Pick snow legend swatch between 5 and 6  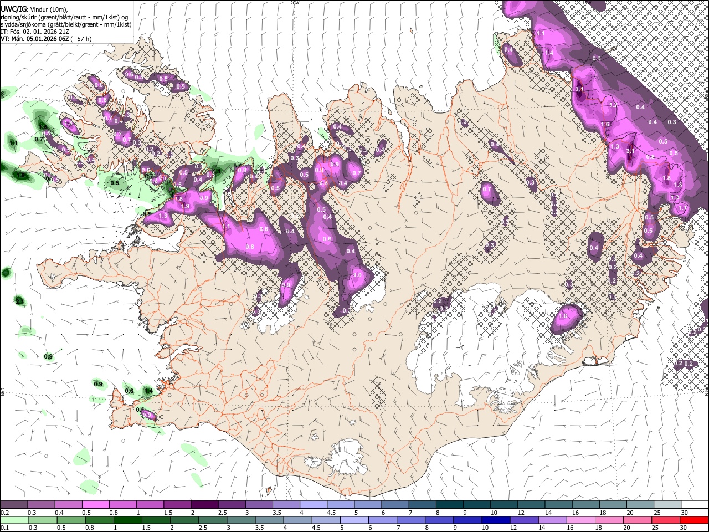tap(367, 505)
